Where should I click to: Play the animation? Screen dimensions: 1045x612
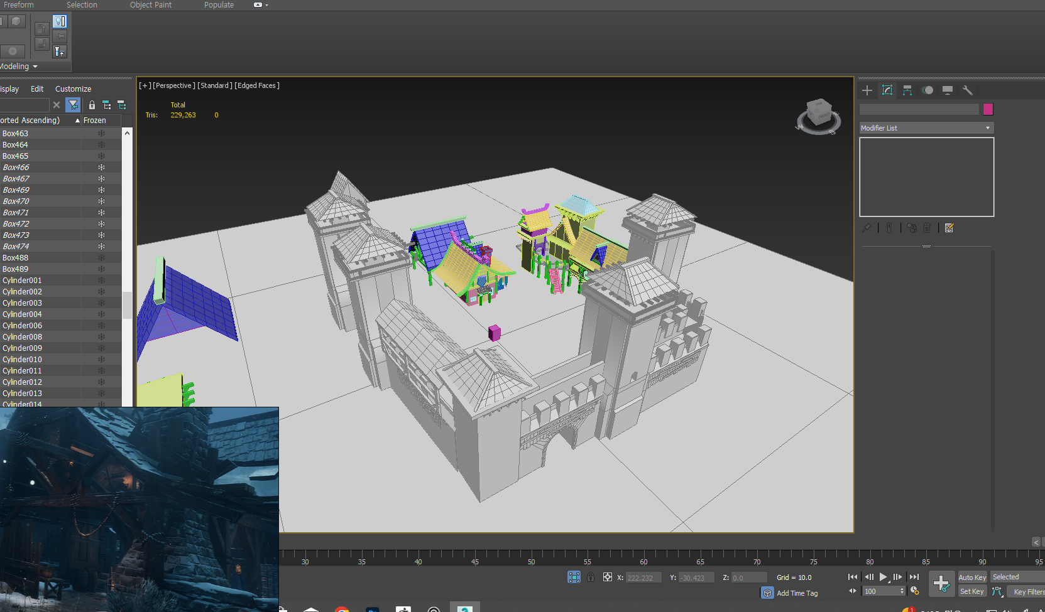(x=883, y=577)
